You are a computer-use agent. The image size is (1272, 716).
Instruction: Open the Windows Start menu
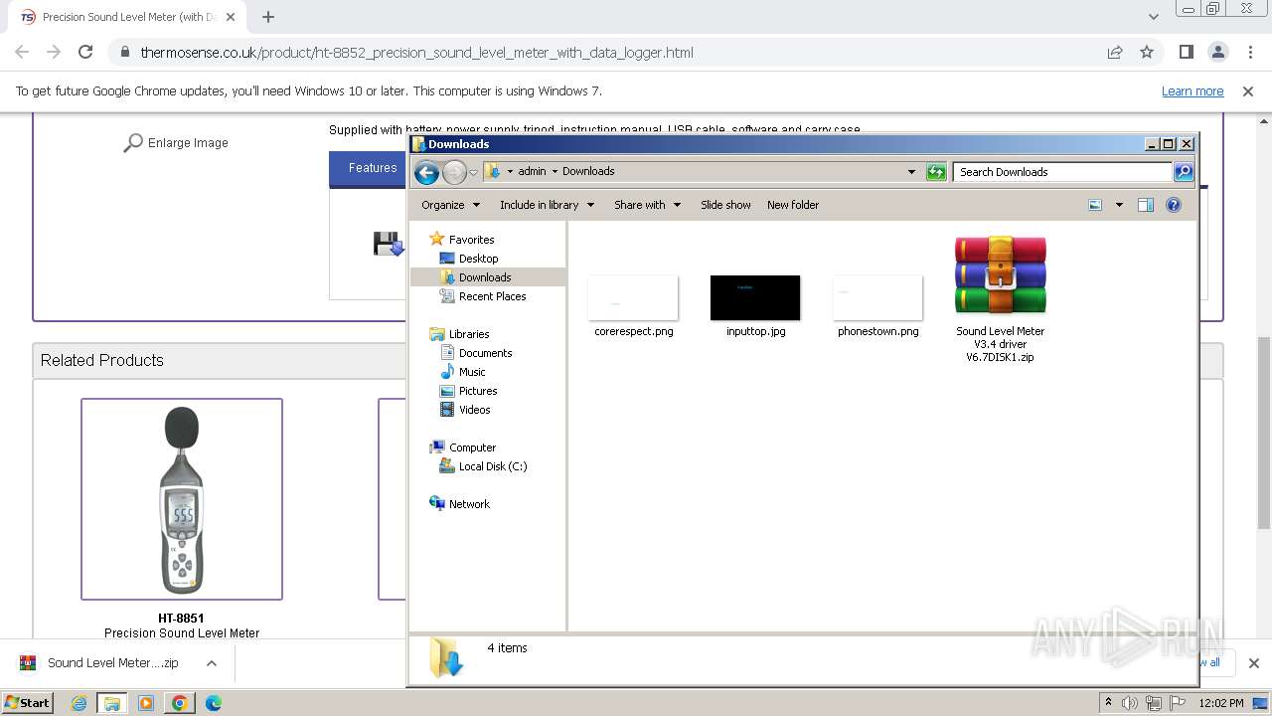pyautogui.click(x=28, y=702)
